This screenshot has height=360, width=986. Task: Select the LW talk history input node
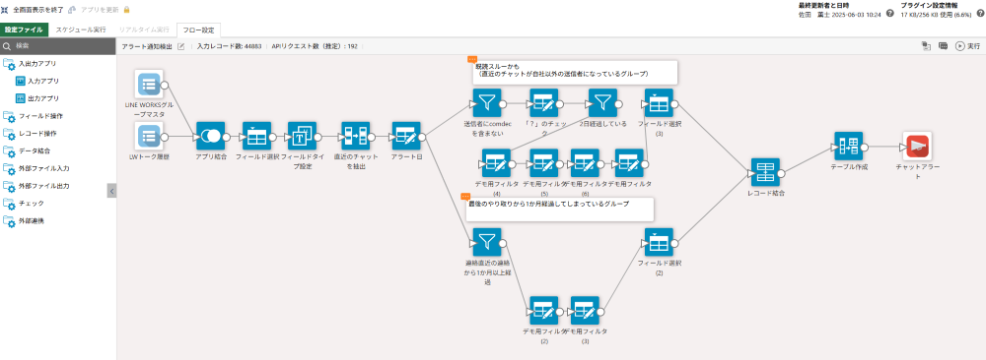tap(149, 138)
